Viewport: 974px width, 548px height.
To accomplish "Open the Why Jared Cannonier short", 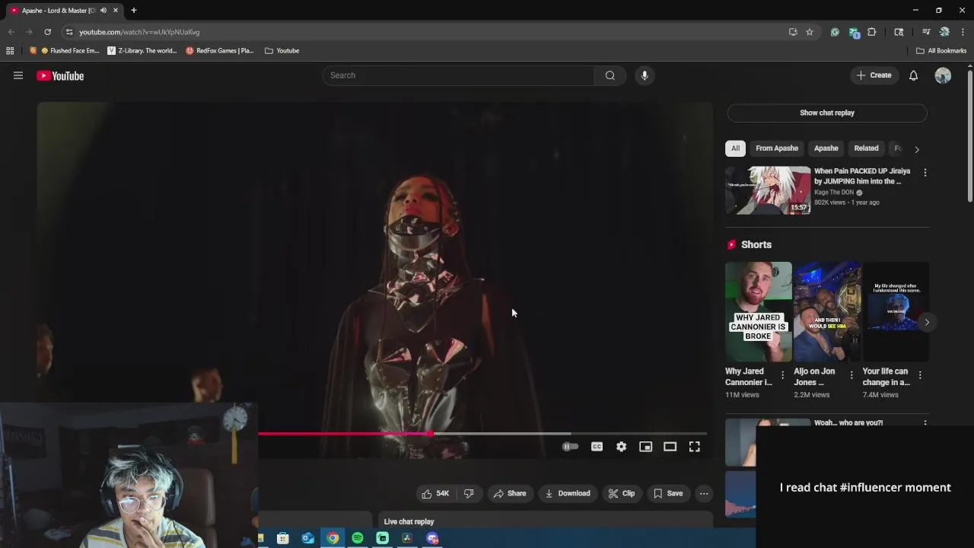I will (759, 311).
